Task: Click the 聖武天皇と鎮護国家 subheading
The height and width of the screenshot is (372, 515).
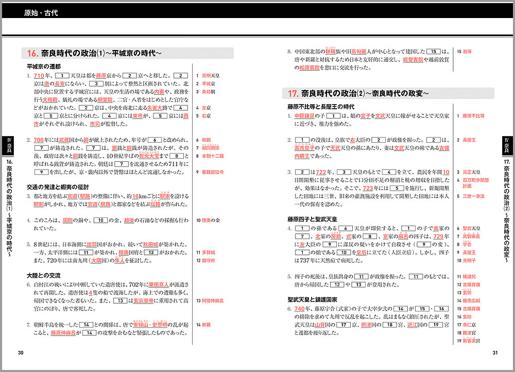Action: (312, 299)
